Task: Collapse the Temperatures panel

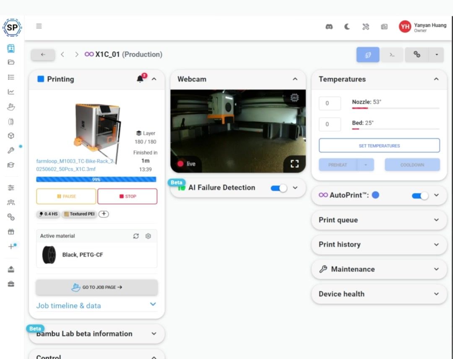Action: (x=436, y=79)
